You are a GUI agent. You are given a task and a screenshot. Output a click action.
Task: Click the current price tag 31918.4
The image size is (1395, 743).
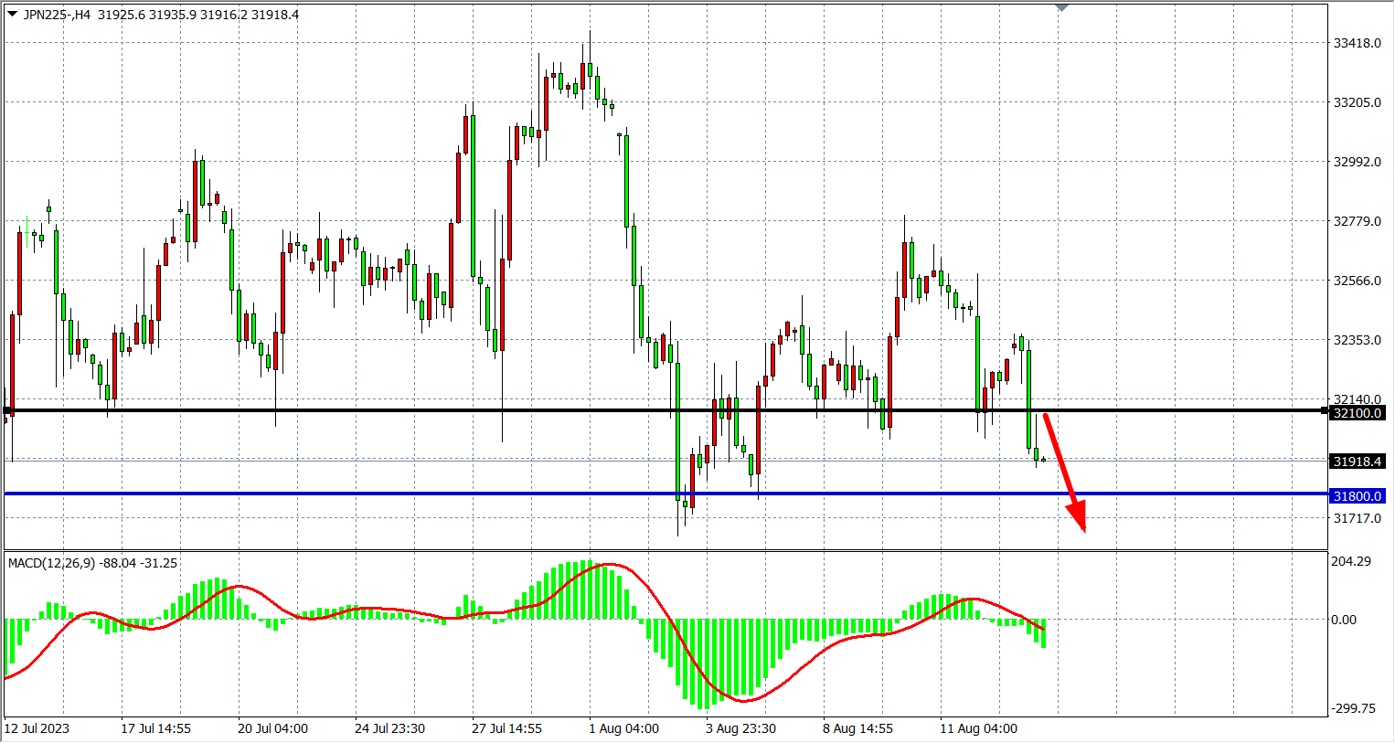(x=1358, y=462)
